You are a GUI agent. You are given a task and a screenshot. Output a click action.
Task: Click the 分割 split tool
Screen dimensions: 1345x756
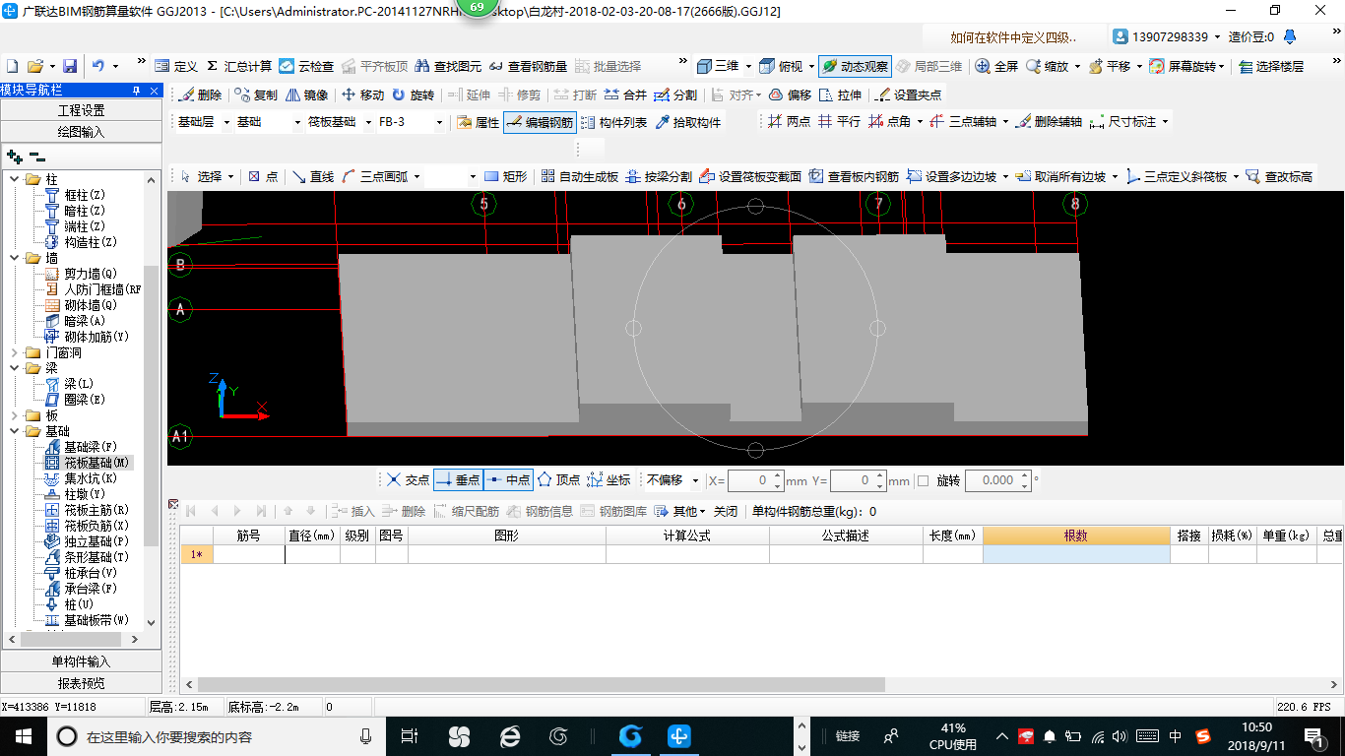pos(675,95)
